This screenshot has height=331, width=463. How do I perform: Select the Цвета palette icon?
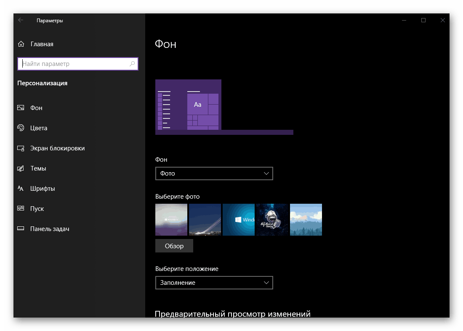[21, 128]
